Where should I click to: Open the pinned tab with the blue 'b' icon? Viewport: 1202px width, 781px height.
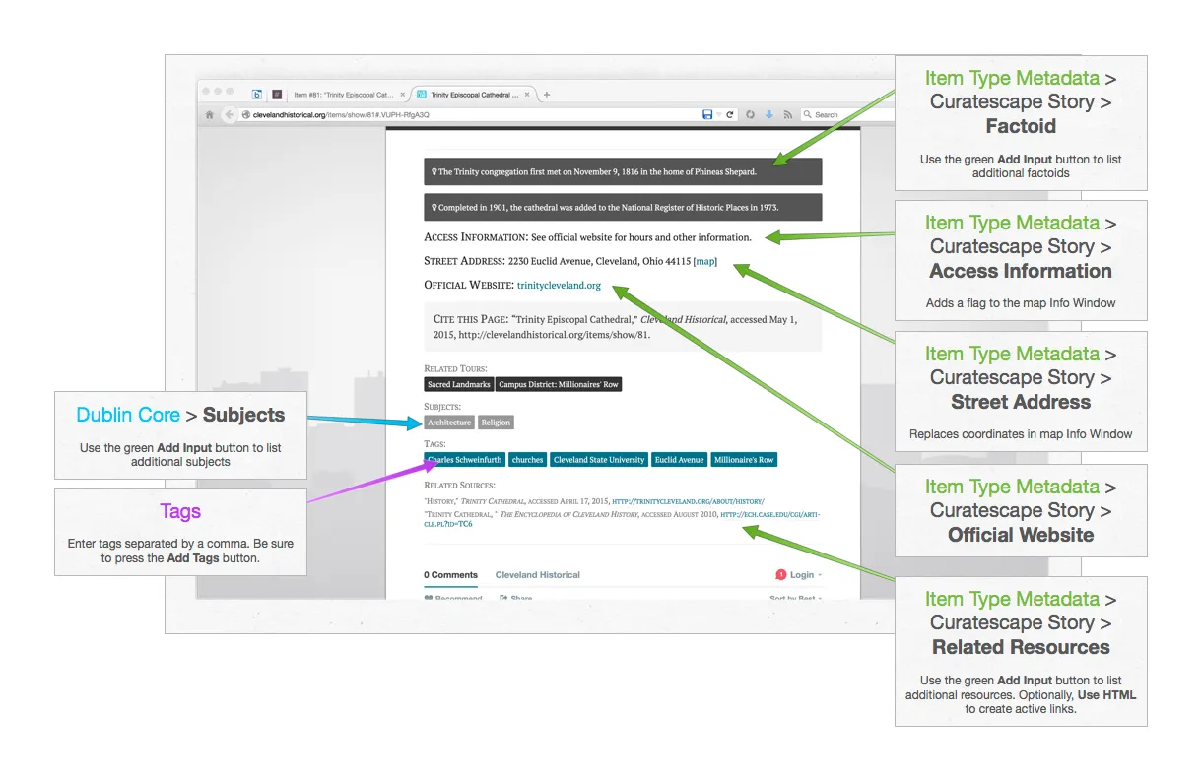pyautogui.click(x=257, y=95)
